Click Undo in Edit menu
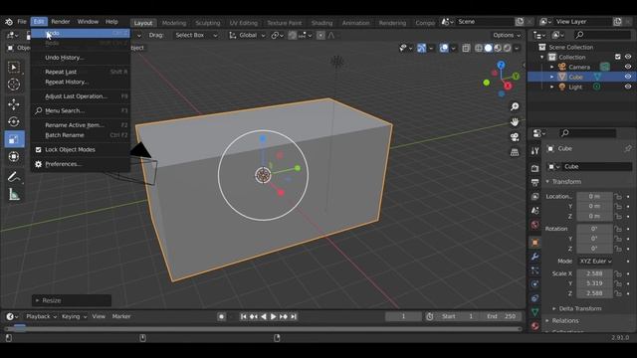 (81, 33)
